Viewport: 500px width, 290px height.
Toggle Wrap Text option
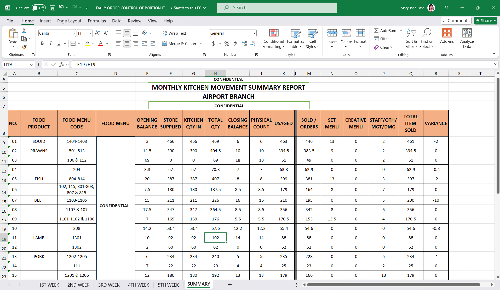coord(174,33)
